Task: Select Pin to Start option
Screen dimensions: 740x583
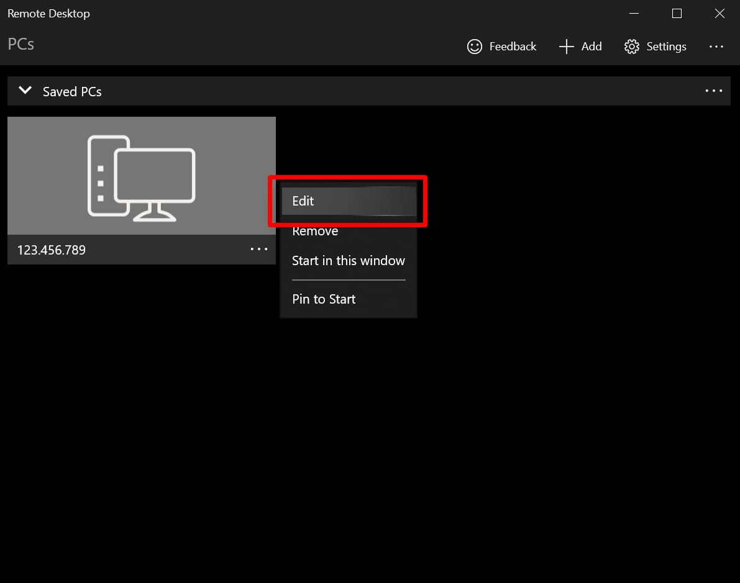Action: pyautogui.click(x=349, y=299)
